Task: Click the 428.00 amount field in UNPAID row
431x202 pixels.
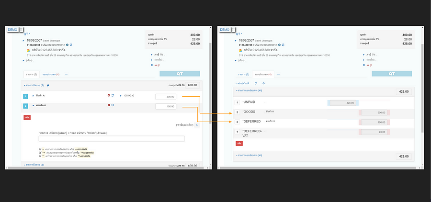Action: coord(343,102)
